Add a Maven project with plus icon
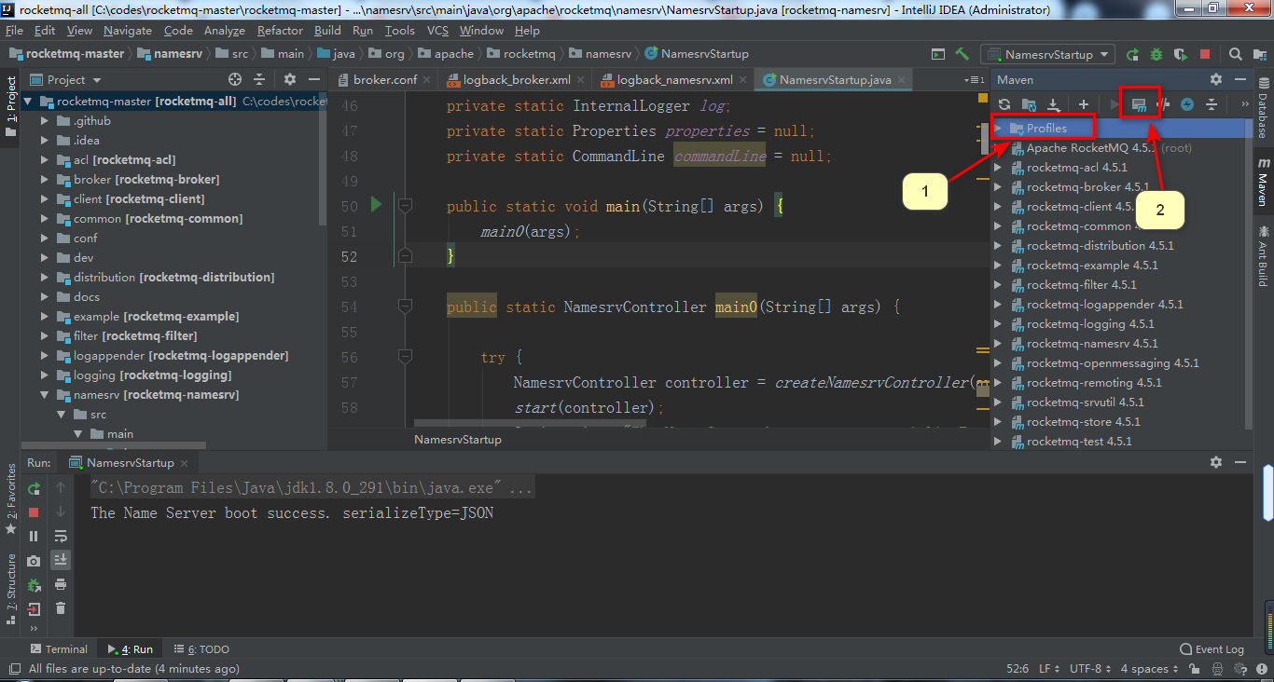This screenshot has height=682, width=1274. click(x=1084, y=104)
